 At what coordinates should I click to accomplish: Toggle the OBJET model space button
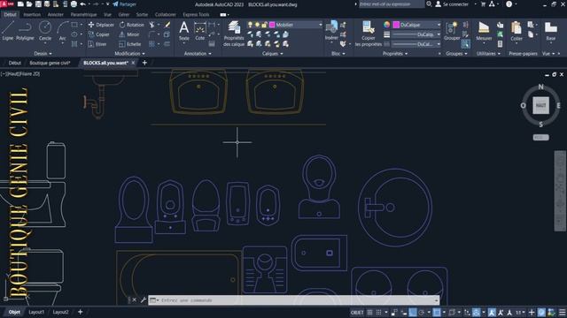point(356,312)
